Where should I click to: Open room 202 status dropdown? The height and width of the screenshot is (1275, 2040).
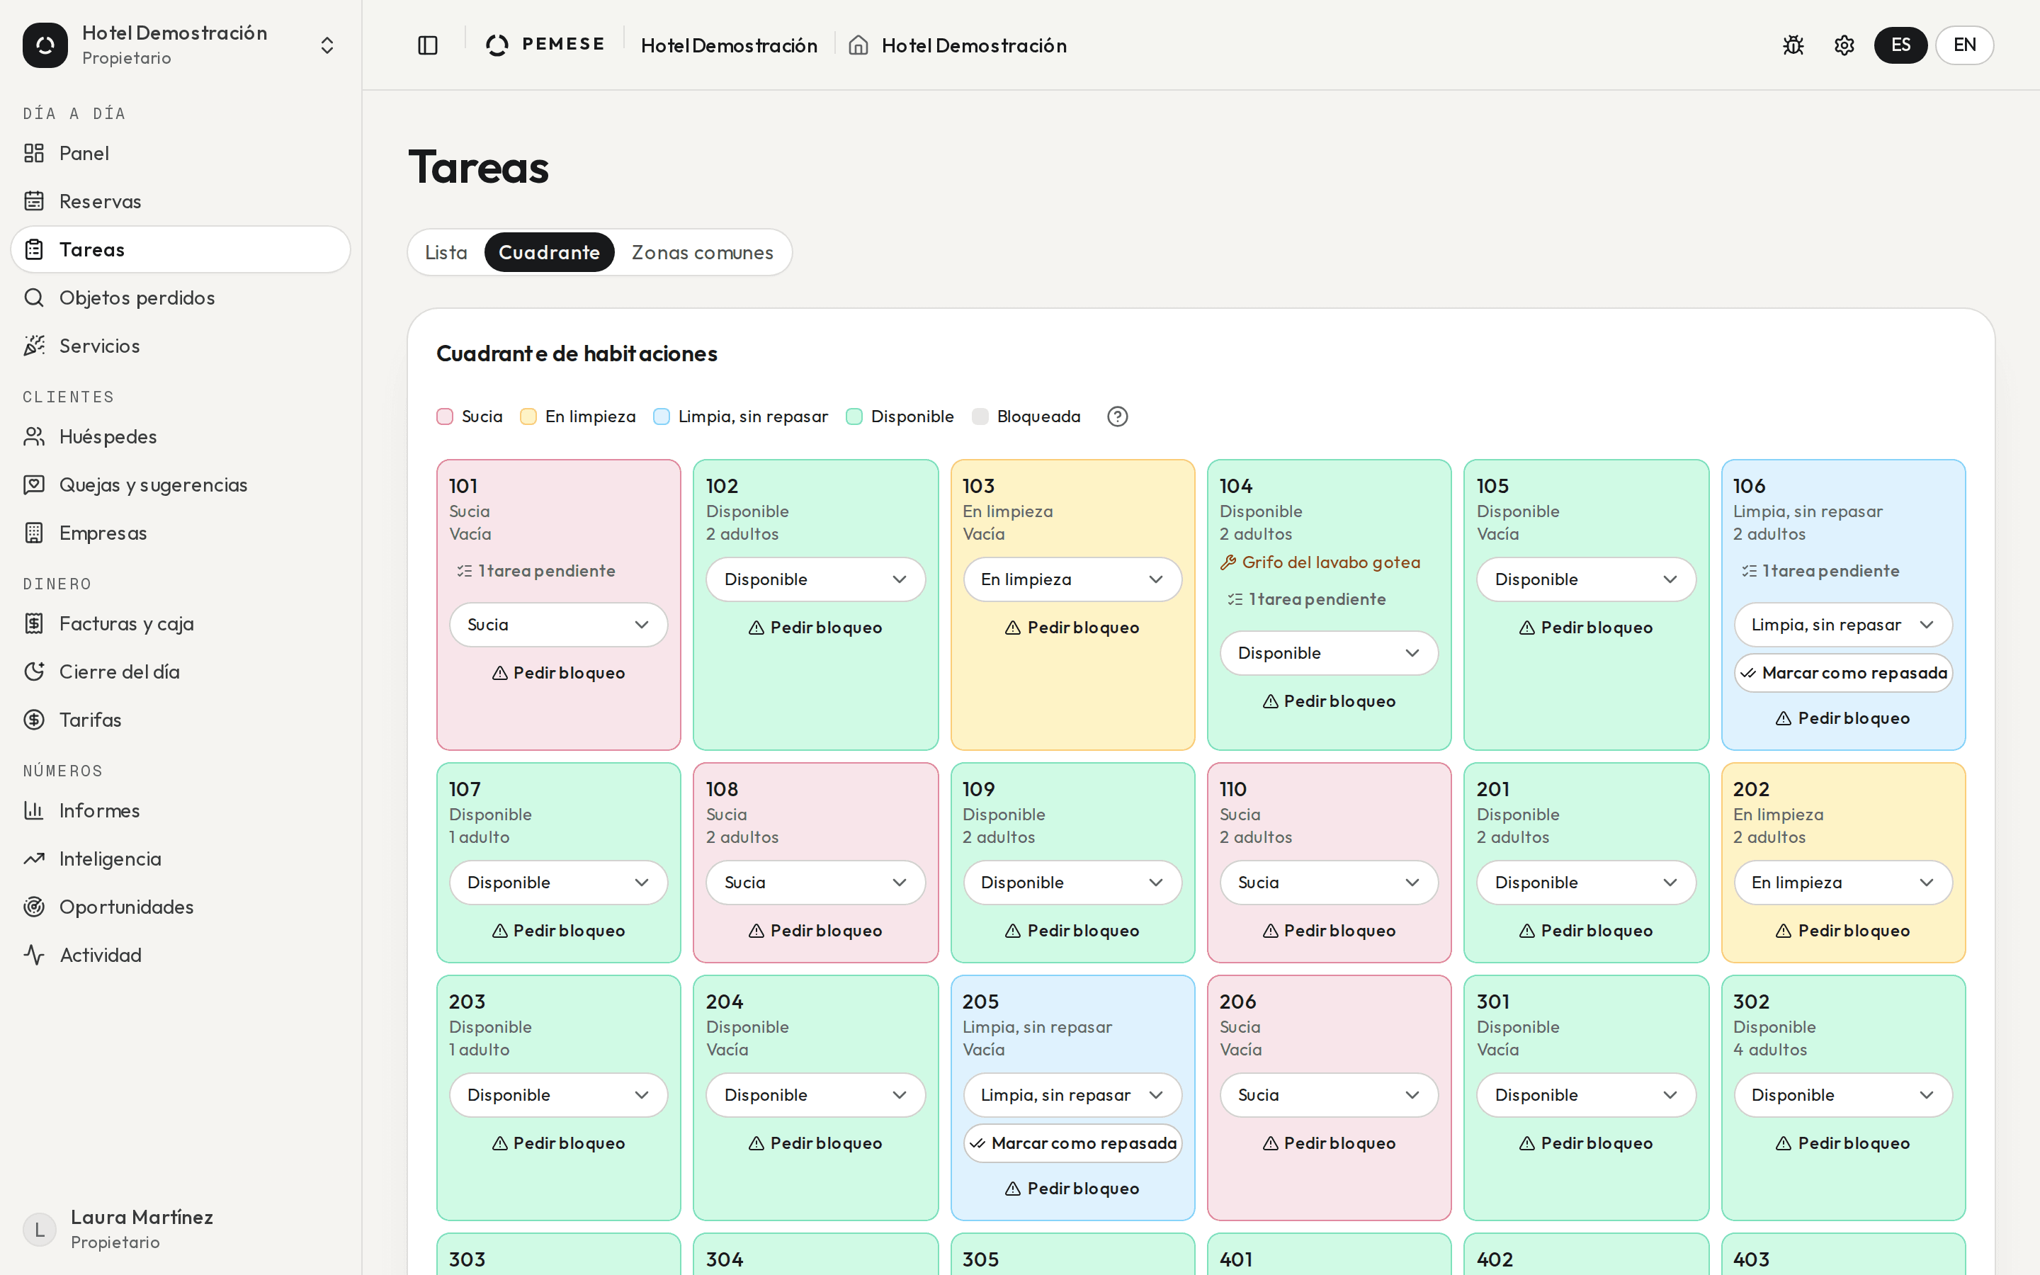pyautogui.click(x=1843, y=883)
